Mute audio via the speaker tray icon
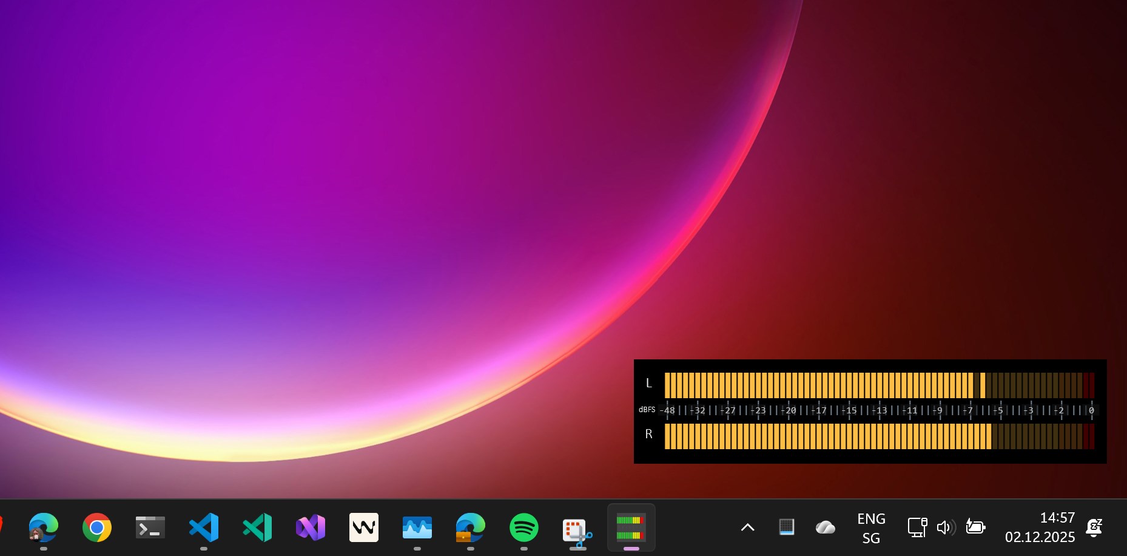This screenshot has height=556, width=1127. tap(945, 527)
